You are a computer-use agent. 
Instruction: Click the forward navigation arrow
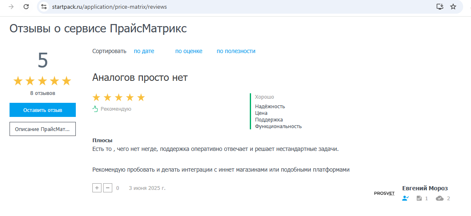(x=11, y=7)
